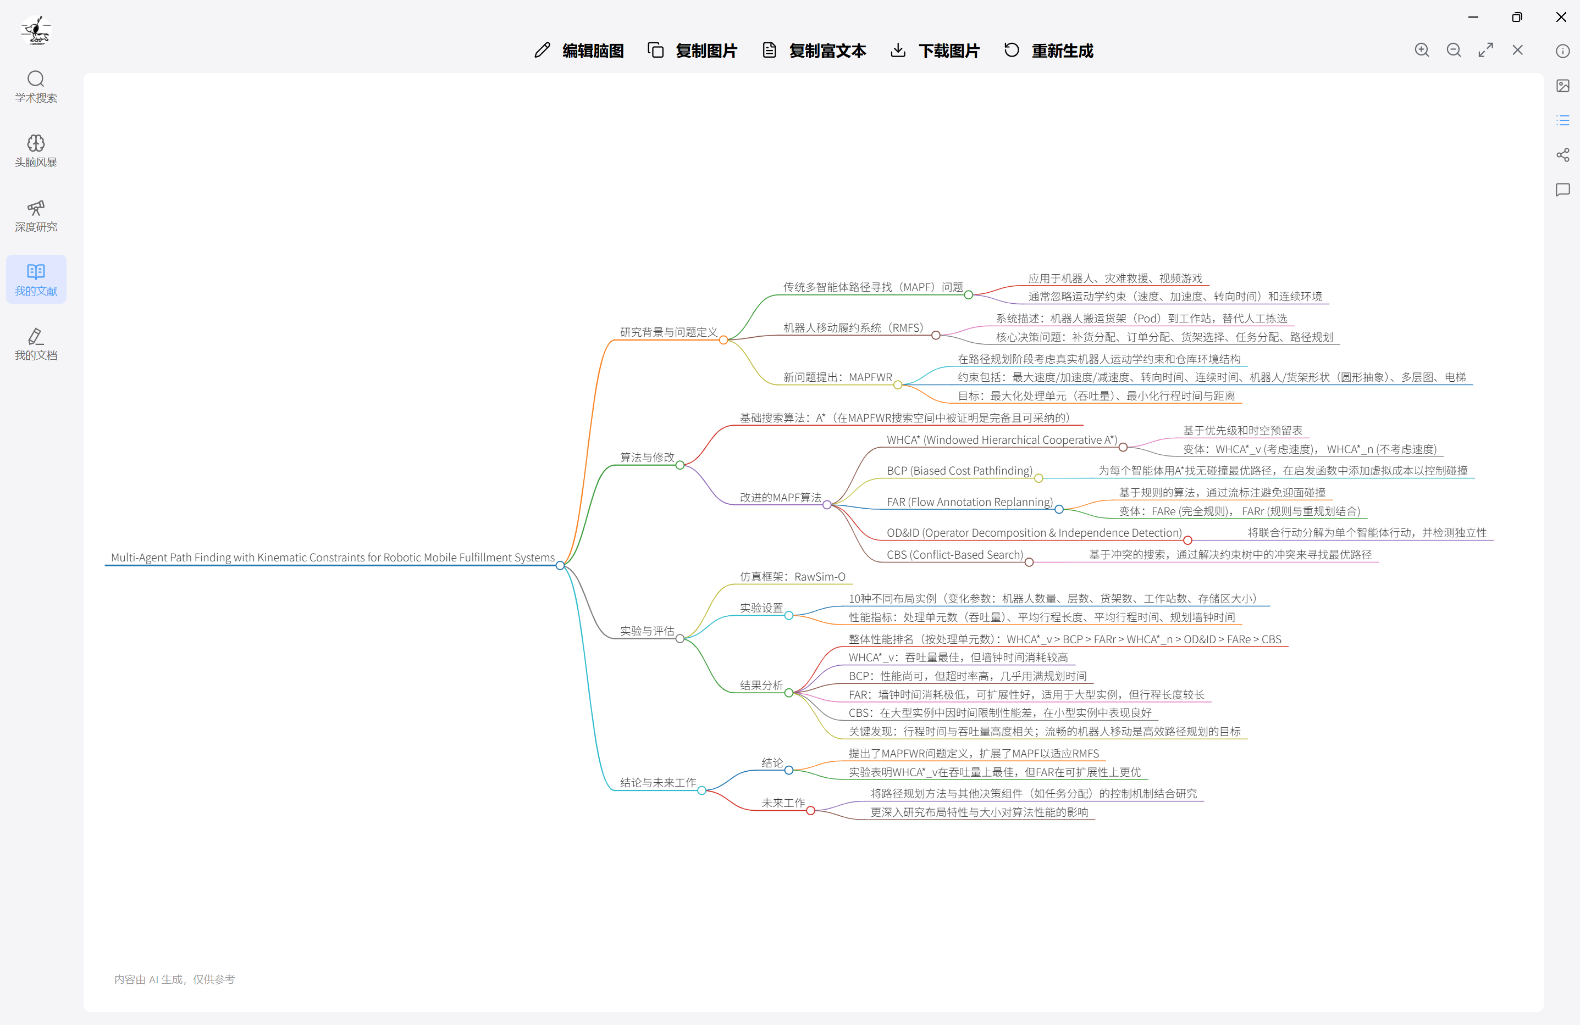
Task: Collapse the root node of mind map
Action: point(560,565)
